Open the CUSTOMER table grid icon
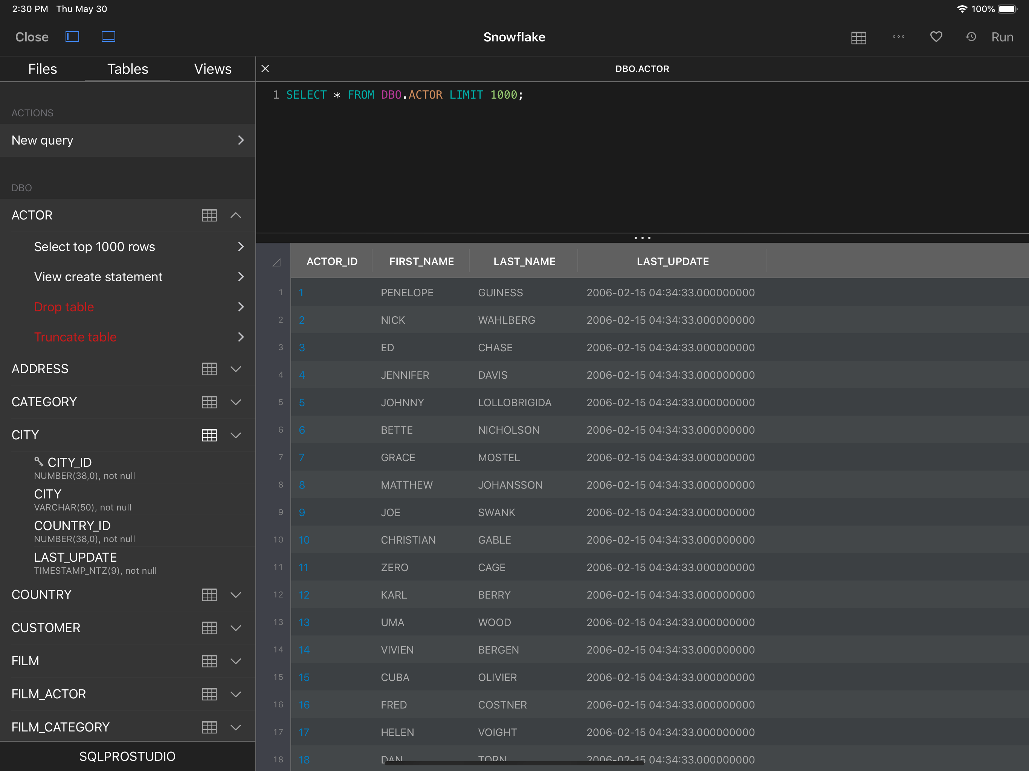1029x771 pixels. pos(209,628)
